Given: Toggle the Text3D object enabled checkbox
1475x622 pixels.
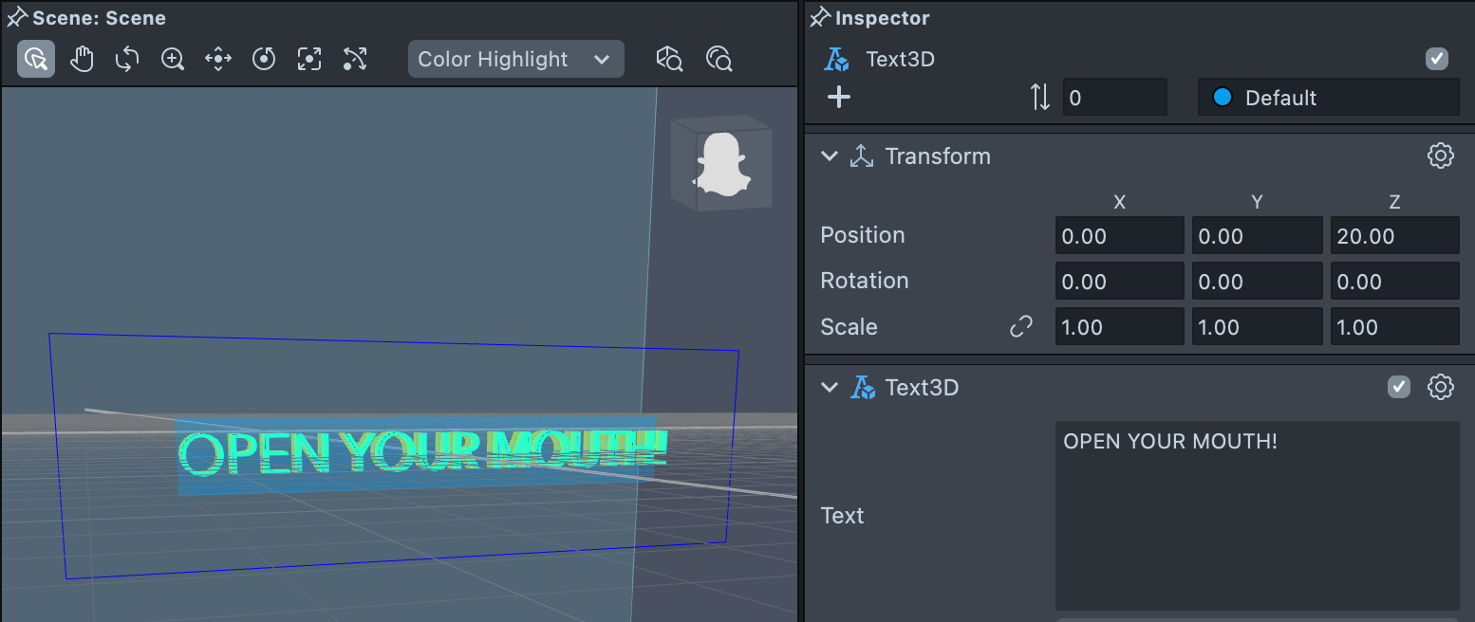Looking at the screenshot, I should [x=1437, y=59].
